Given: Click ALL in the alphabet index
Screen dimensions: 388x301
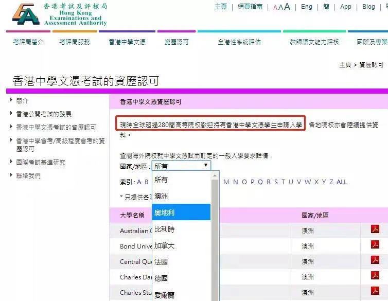Looking at the screenshot, I should tap(342, 182).
